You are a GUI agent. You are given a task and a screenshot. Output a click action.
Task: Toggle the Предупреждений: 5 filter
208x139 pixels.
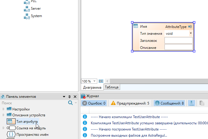tap(130, 103)
